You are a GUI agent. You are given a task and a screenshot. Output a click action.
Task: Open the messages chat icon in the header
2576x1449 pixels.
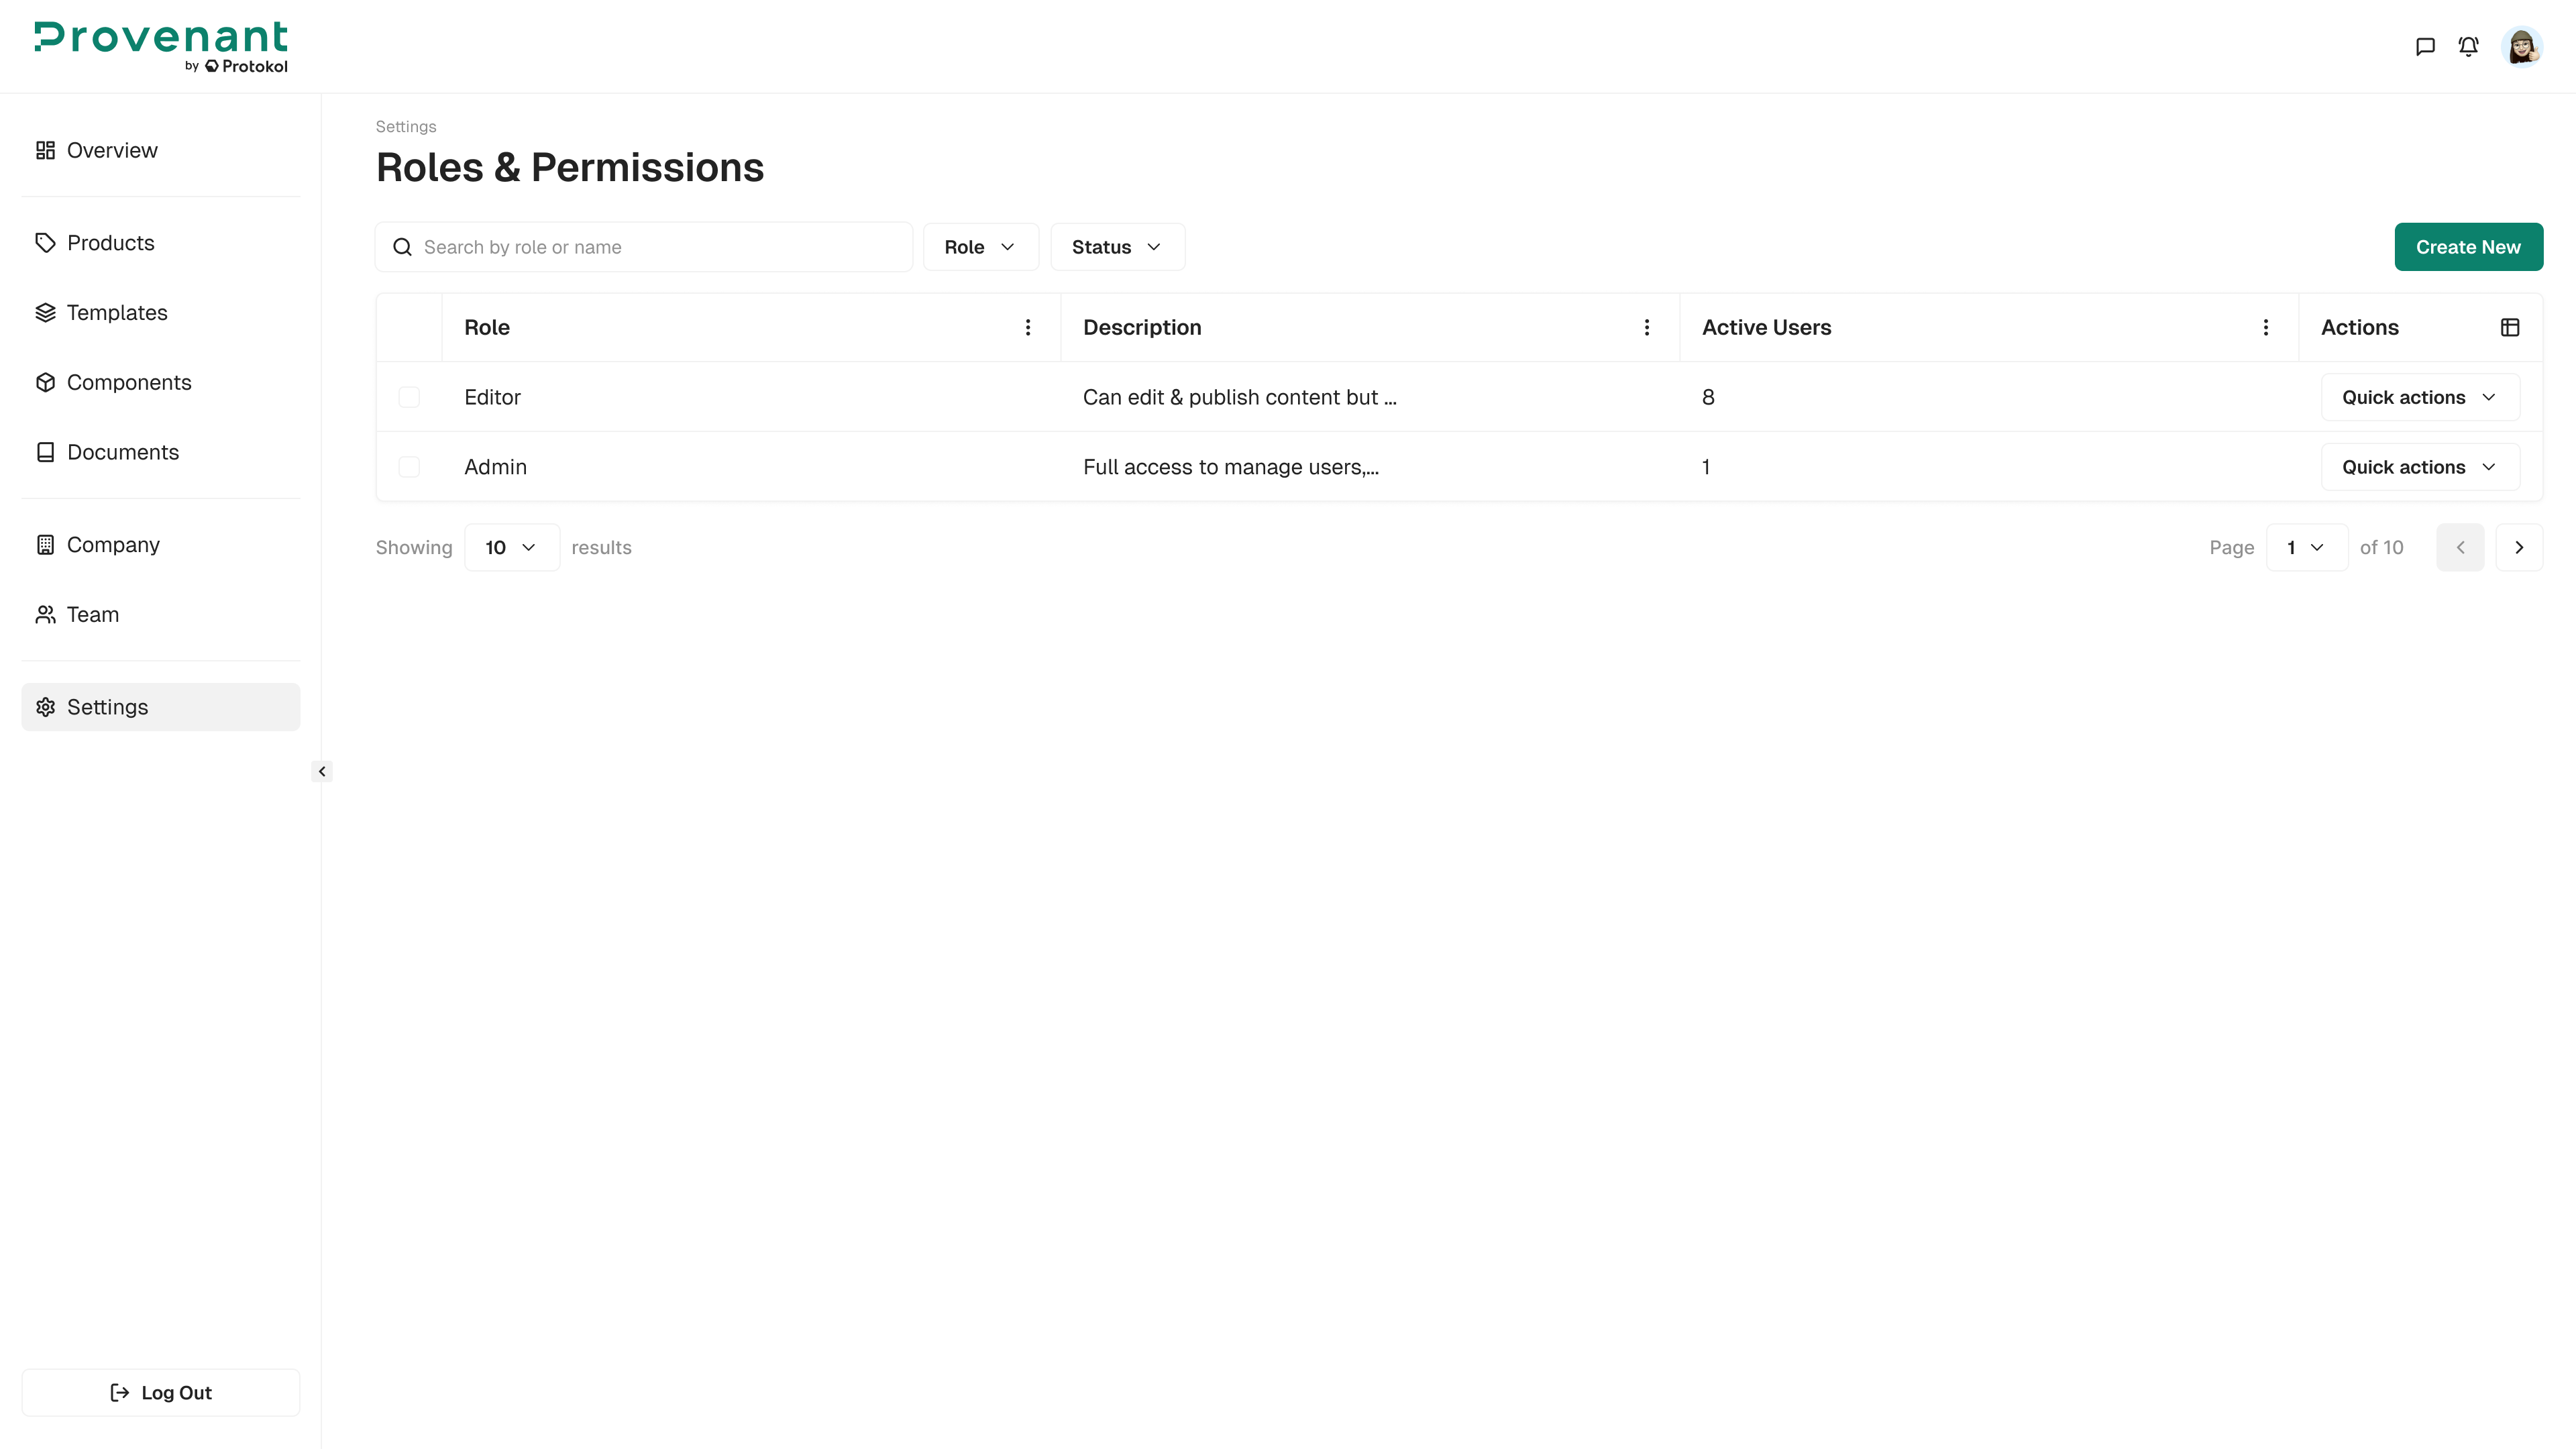[x=2425, y=46]
